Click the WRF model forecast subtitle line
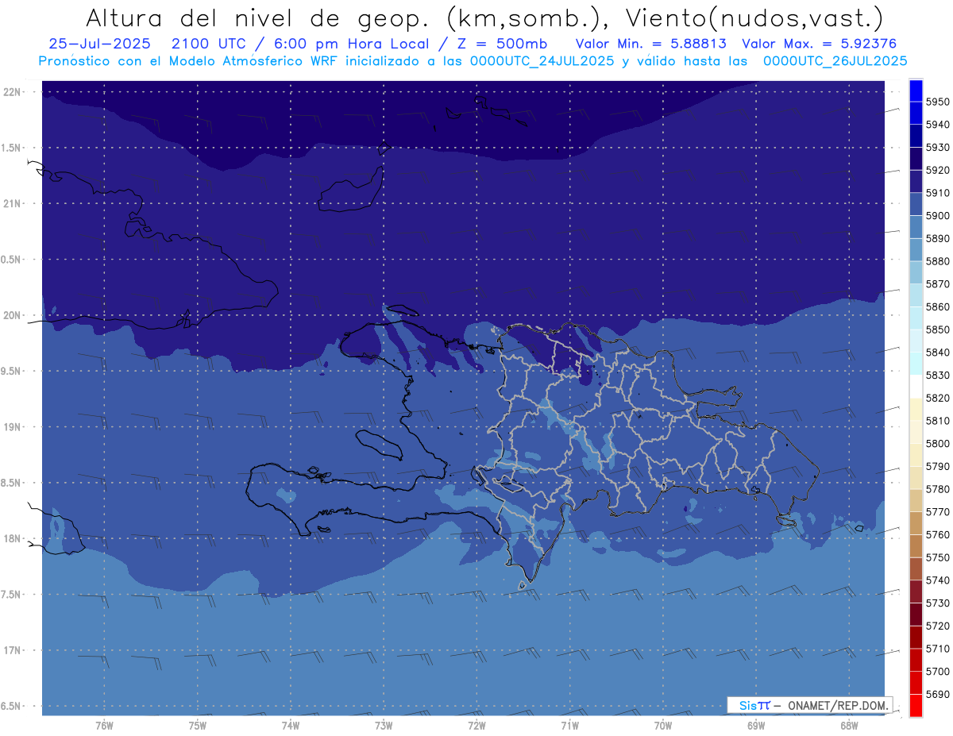This screenshot has width=953, height=736. [x=473, y=60]
